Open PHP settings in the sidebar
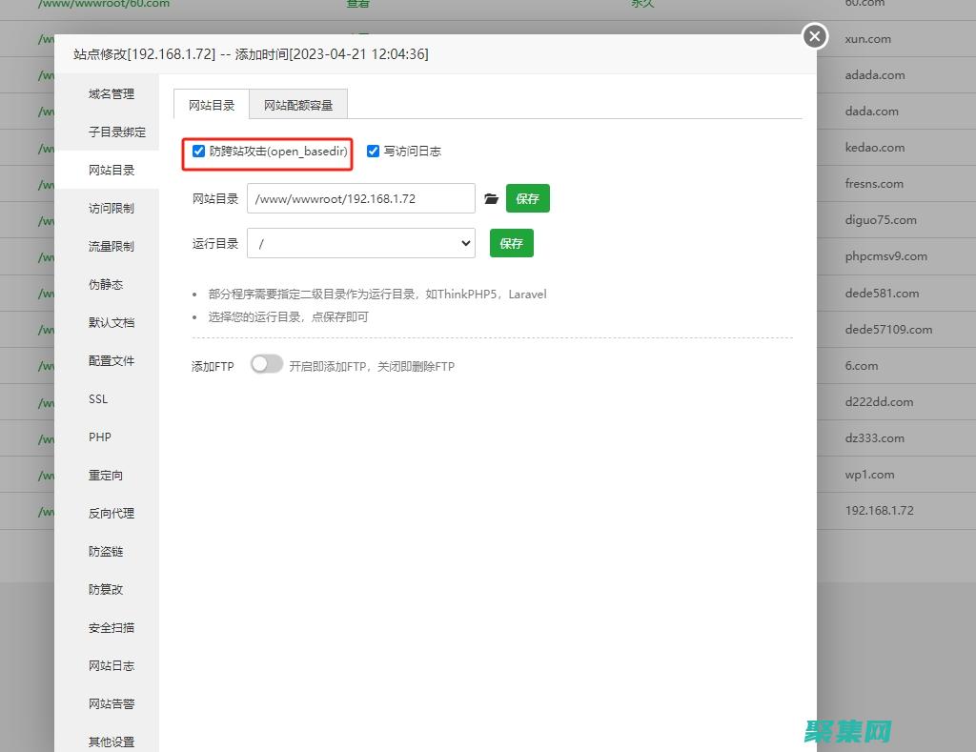 pyautogui.click(x=100, y=437)
